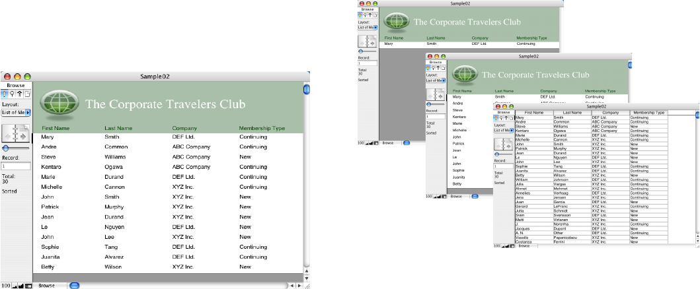Click Company column header in table view window
The height and width of the screenshot is (289, 700).
pyautogui.click(x=610, y=113)
